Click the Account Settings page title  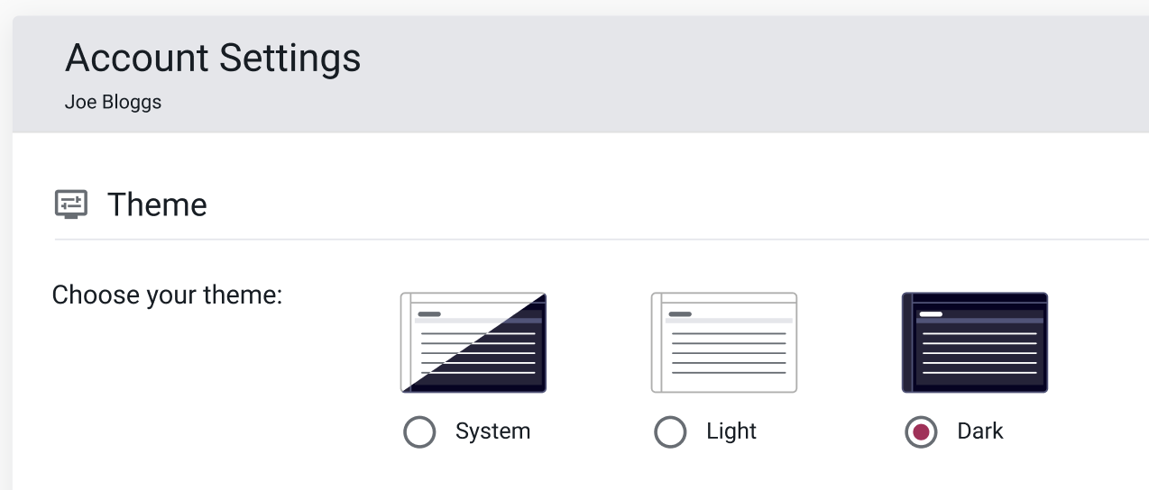(x=213, y=59)
